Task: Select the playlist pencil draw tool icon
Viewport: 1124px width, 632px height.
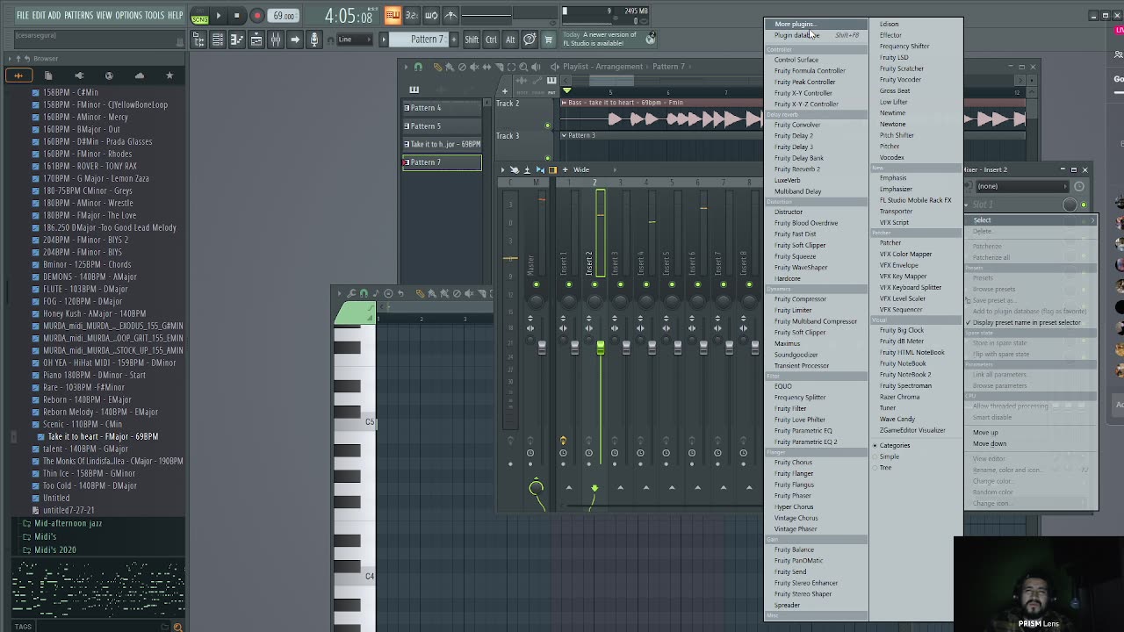Action: (437, 67)
